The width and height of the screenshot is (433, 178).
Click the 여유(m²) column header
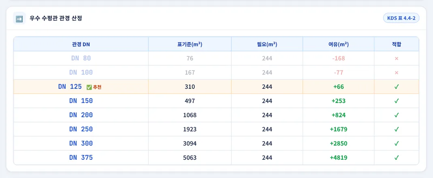point(339,44)
